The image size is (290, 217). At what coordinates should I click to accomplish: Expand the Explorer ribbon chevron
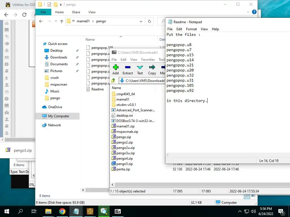[x=248, y=12]
